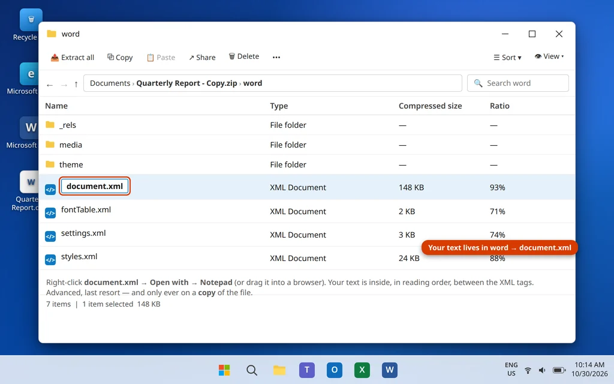Select the document.xml file name
Image resolution: width=614 pixels, height=384 pixels.
[94, 186]
